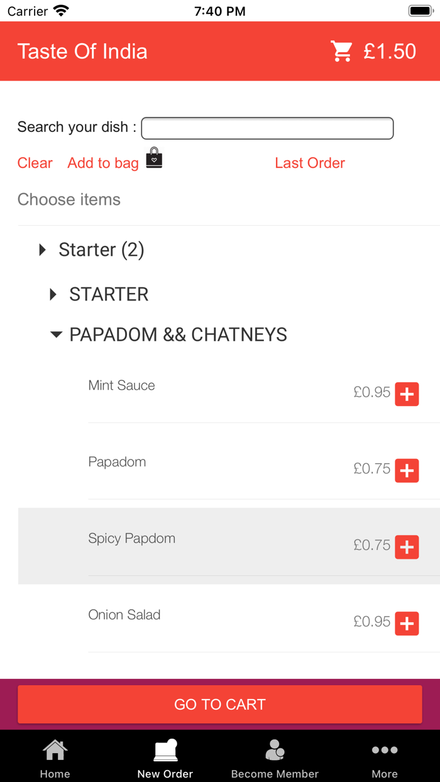
Task: Collapse PAPADOM && CHATNEYS section
Action: [x=56, y=334]
